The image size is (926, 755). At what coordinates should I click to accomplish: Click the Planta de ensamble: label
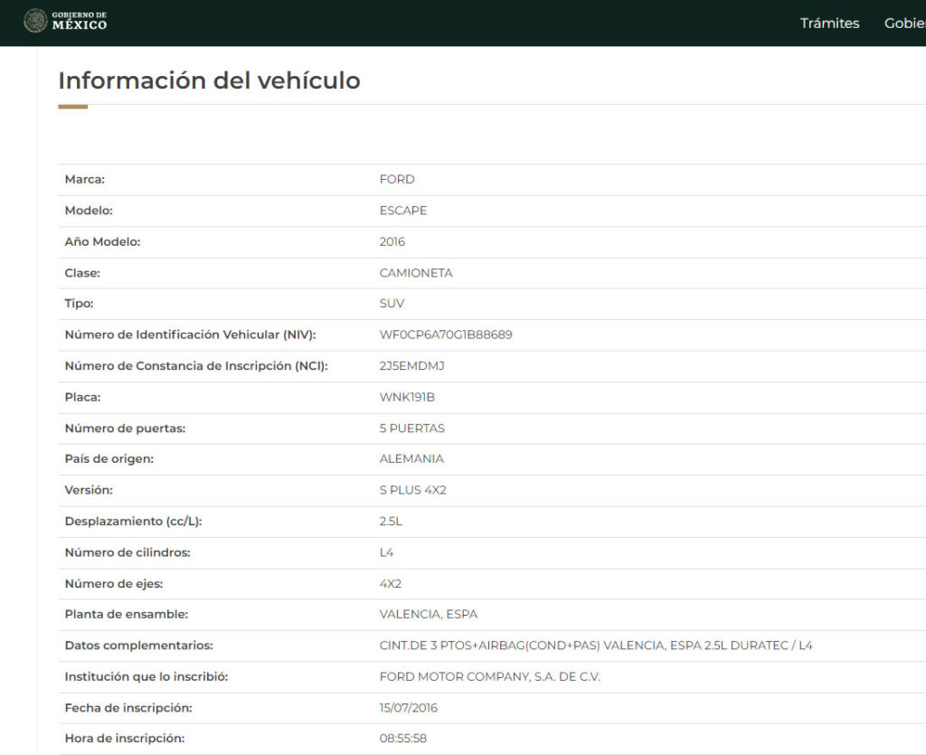(126, 614)
